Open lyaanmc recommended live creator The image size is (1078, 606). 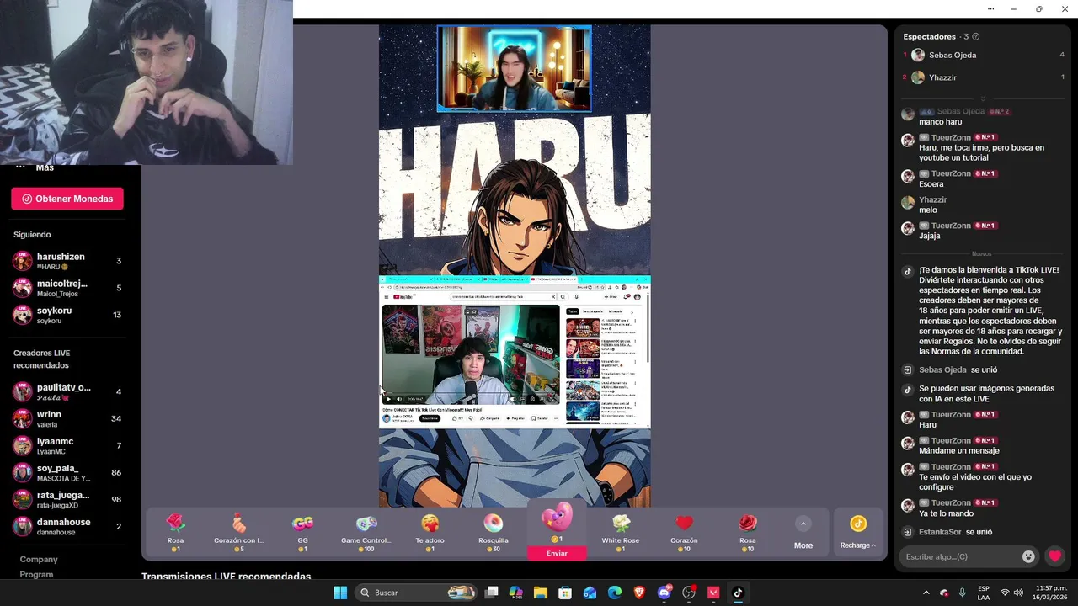(x=67, y=445)
